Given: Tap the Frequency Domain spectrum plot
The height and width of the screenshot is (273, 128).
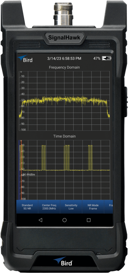Looking at the screenshot, I should click(x=64, y=101).
